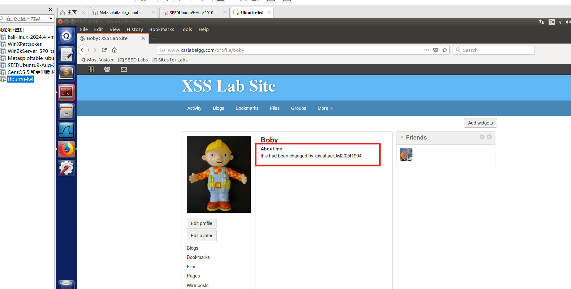Open System Settings wrench icon
Viewport: 571px width, 289px height.
66,168
